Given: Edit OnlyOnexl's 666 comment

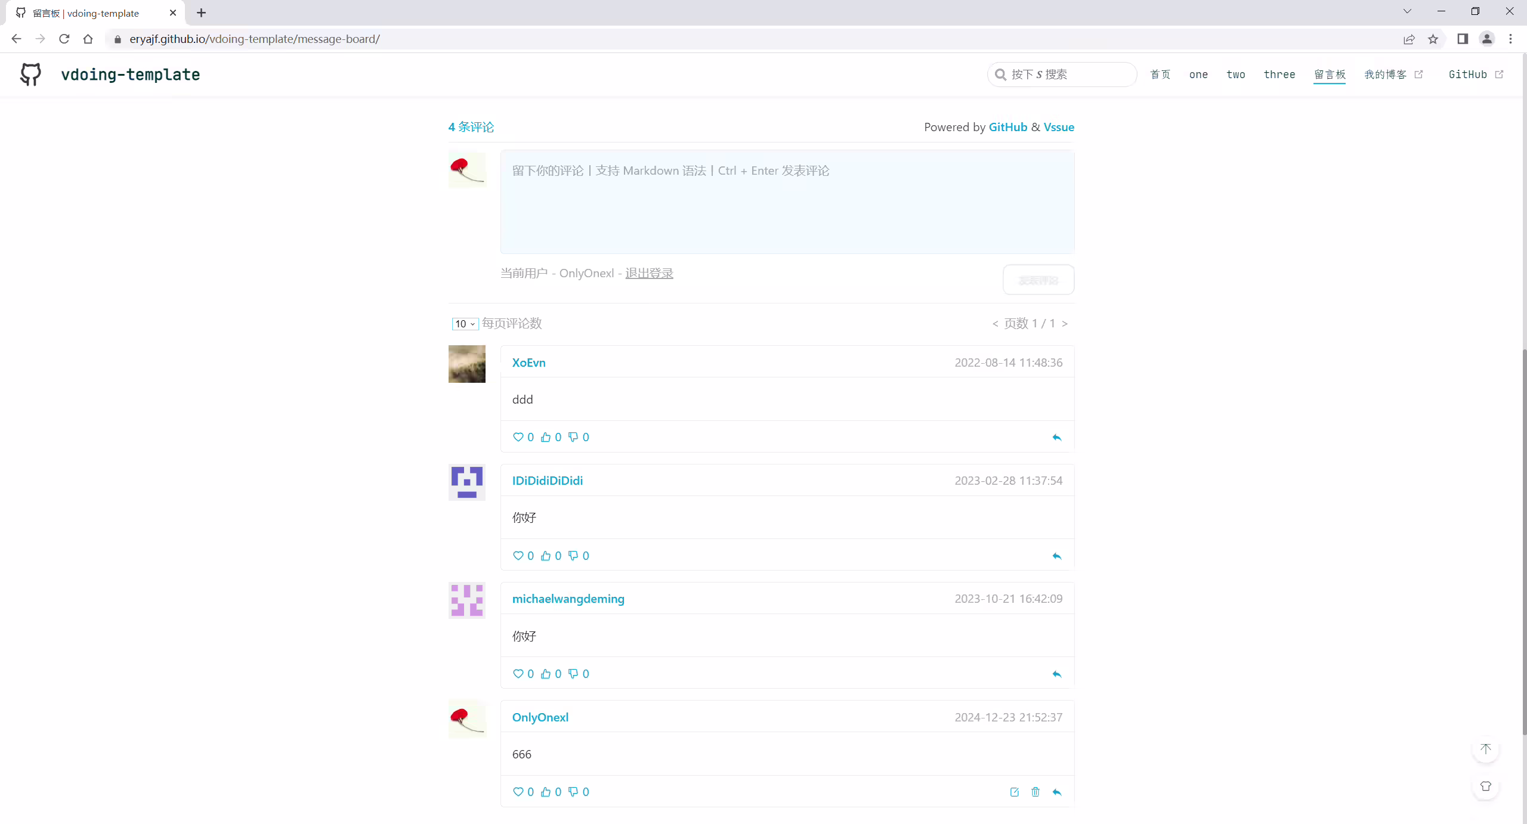Looking at the screenshot, I should pos(1015,792).
